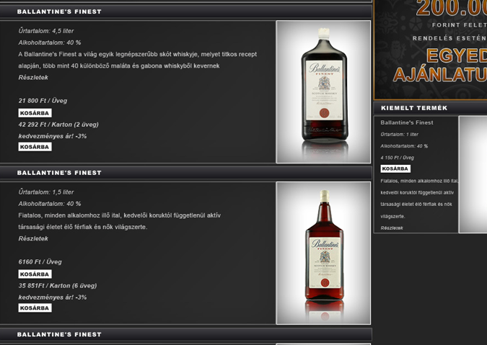Open Részletek link in the Kiemelt termék panel
The image size is (487, 345).
[x=392, y=228]
